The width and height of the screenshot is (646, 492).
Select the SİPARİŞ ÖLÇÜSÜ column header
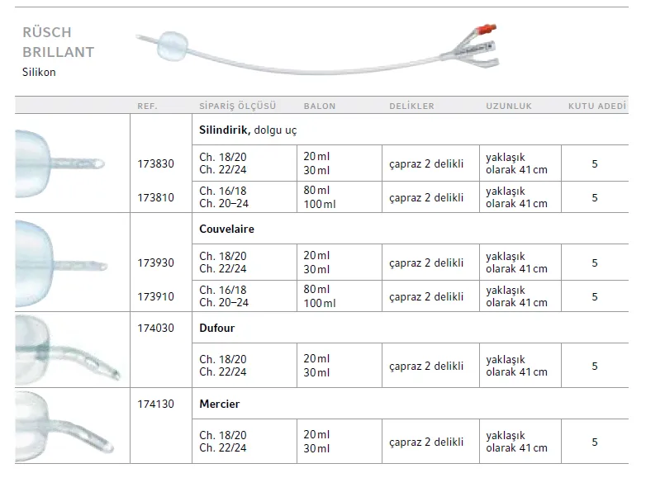click(238, 106)
